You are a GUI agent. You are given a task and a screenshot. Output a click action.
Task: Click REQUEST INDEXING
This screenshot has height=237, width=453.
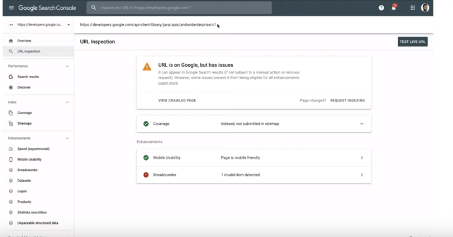click(x=347, y=101)
